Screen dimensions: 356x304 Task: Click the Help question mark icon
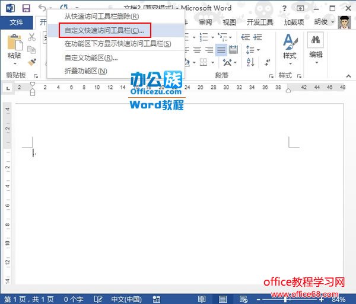284,8
